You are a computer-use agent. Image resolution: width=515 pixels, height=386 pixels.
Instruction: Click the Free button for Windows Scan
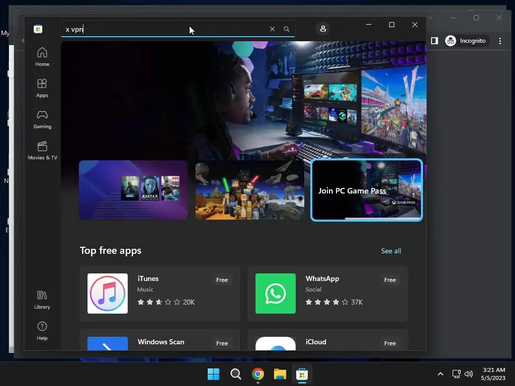tap(222, 343)
